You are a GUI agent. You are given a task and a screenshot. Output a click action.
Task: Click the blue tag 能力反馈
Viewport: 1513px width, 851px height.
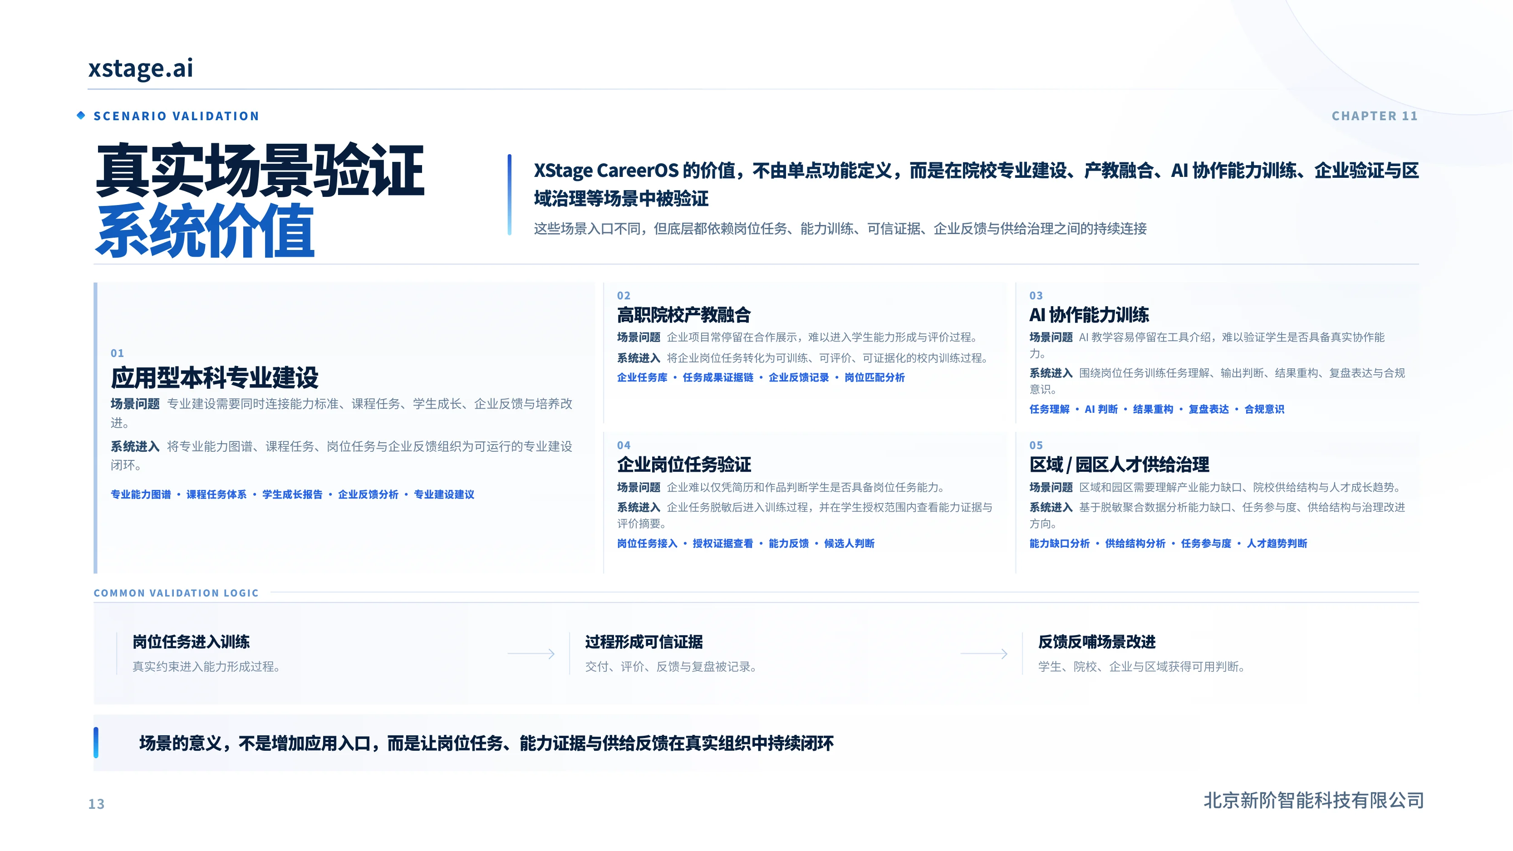point(789,544)
